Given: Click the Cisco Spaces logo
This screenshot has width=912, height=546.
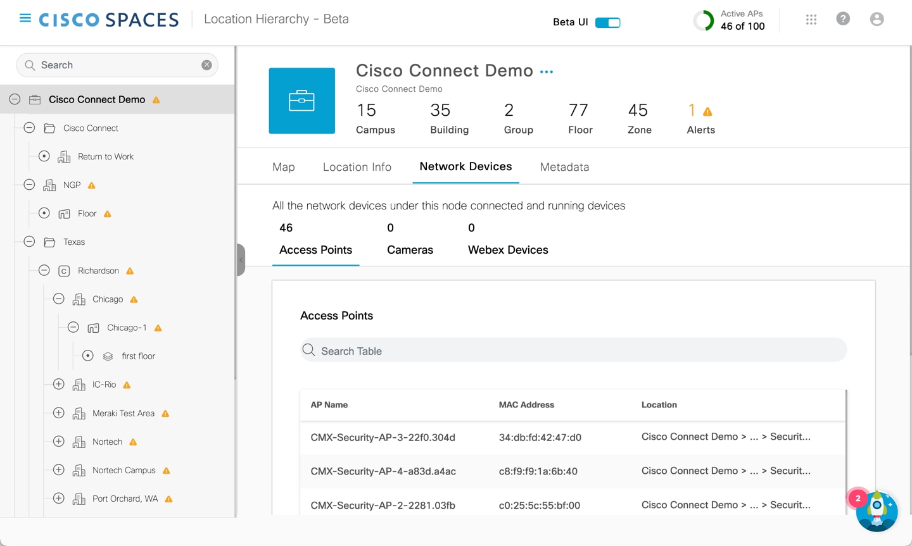Looking at the screenshot, I should (x=109, y=20).
